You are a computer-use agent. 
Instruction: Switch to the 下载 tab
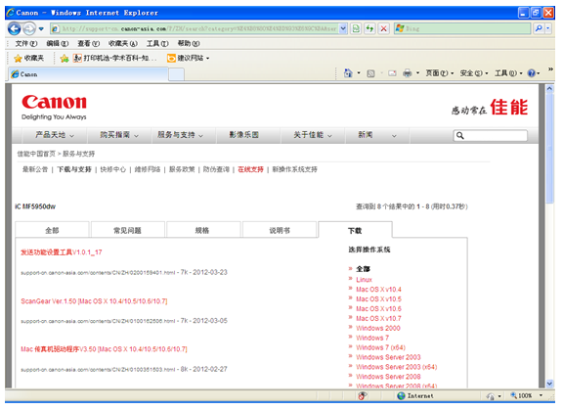tap(355, 230)
